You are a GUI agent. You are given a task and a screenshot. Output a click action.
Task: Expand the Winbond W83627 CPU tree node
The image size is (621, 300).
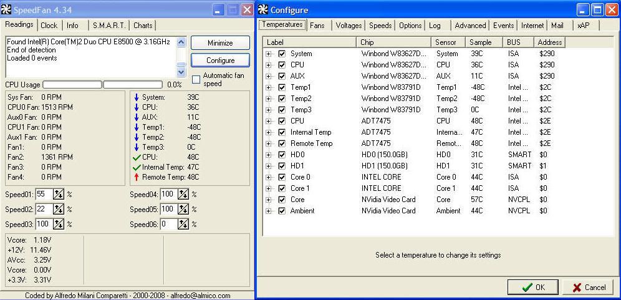pyautogui.click(x=269, y=65)
